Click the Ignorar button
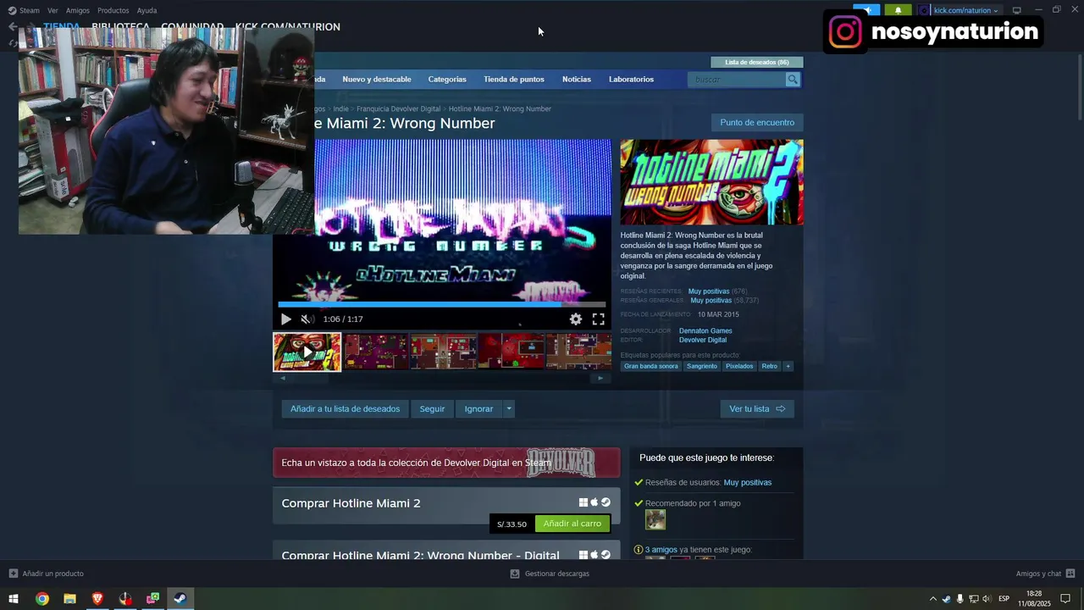 tap(478, 408)
